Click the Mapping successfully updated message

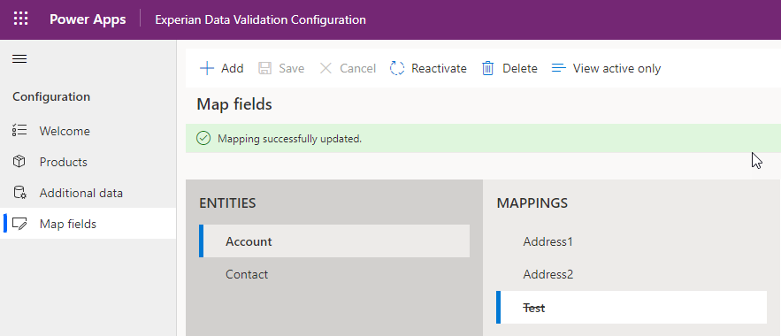click(x=289, y=139)
